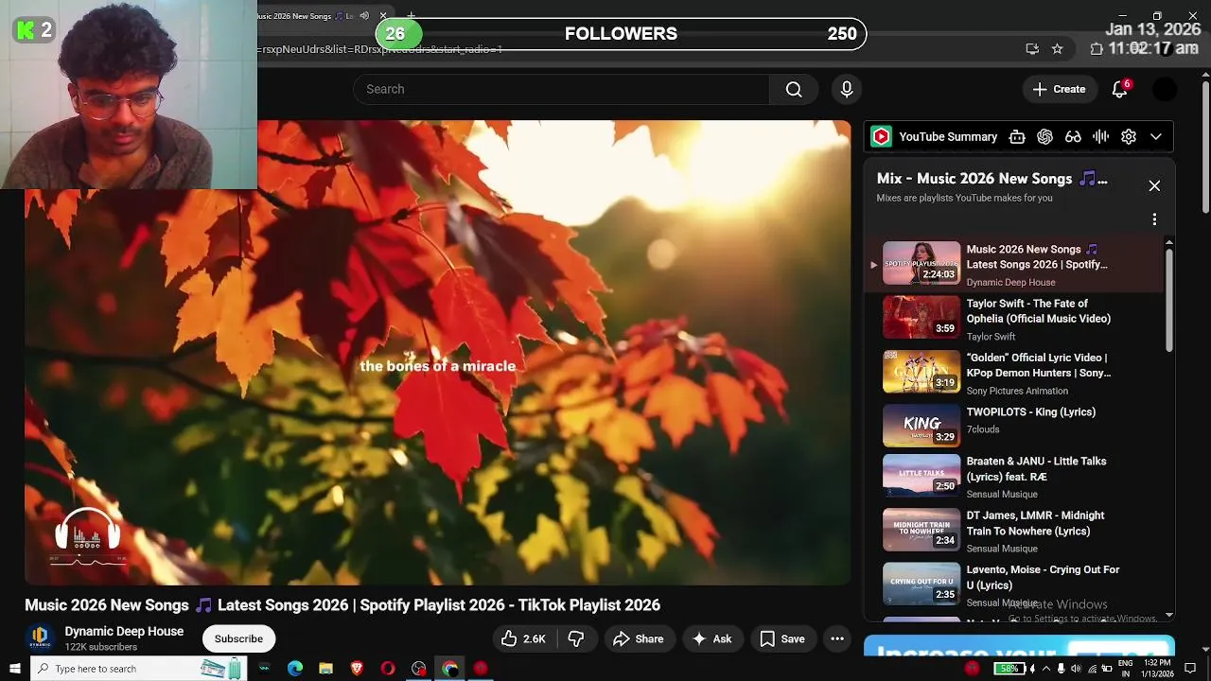
Task: Dislike the video with thumbs down
Action: 576,639
